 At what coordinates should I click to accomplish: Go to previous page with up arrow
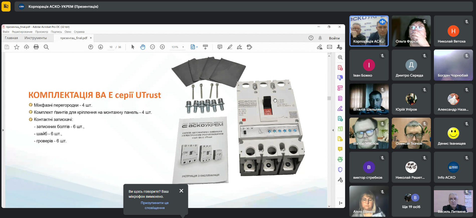tap(91, 47)
